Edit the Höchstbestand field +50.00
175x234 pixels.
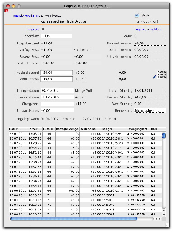pos(56,73)
